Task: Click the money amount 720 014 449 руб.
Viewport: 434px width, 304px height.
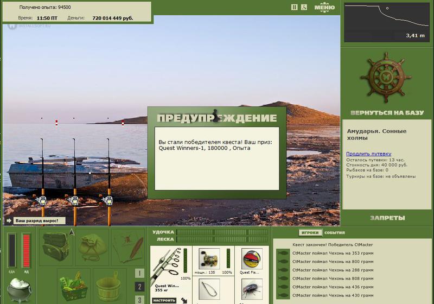Action: tap(113, 18)
